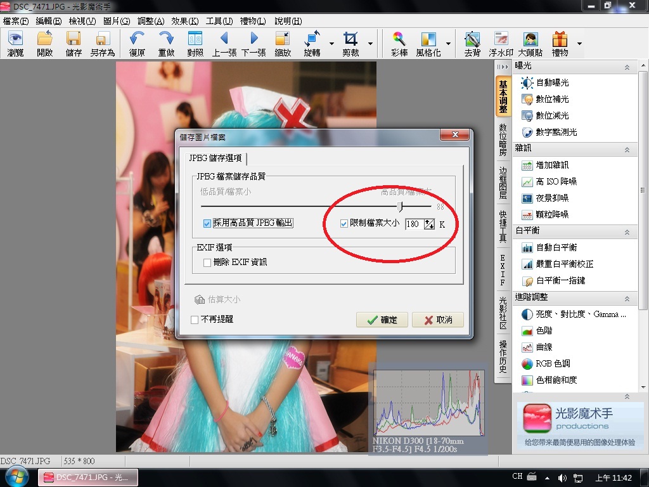Collapse the 曝光 panel section
649x487 pixels.
click(x=627, y=67)
